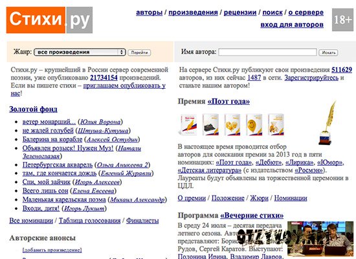Go to рецензии in top navigation
Viewport: 356px width, 259px height.
[x=240, y=12]
